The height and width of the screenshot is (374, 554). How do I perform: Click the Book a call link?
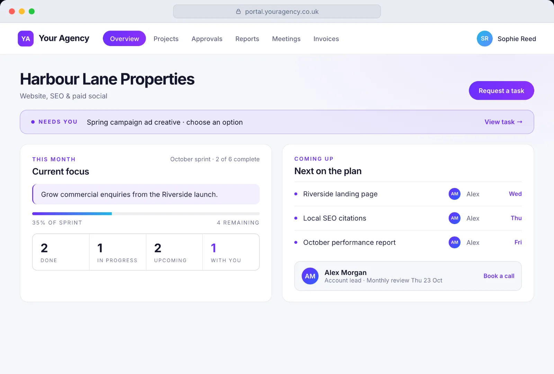pyautogui.click(x=499, y=276)
